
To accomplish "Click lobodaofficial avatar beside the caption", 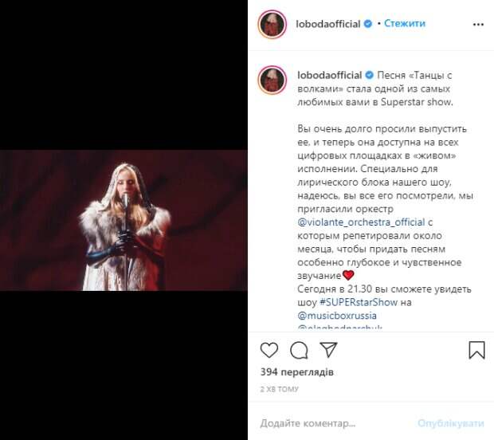I will (x=272, y=80).
